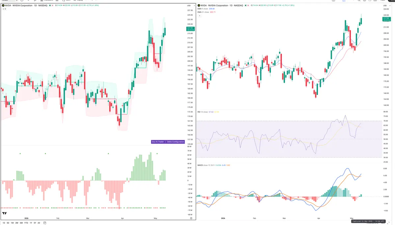The image size is (395, 225).
Task: Click 70 M on left volume axis
Action: [189, 151]
